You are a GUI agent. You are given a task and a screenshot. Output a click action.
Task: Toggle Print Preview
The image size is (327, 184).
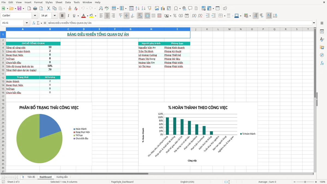coord(41,8)
